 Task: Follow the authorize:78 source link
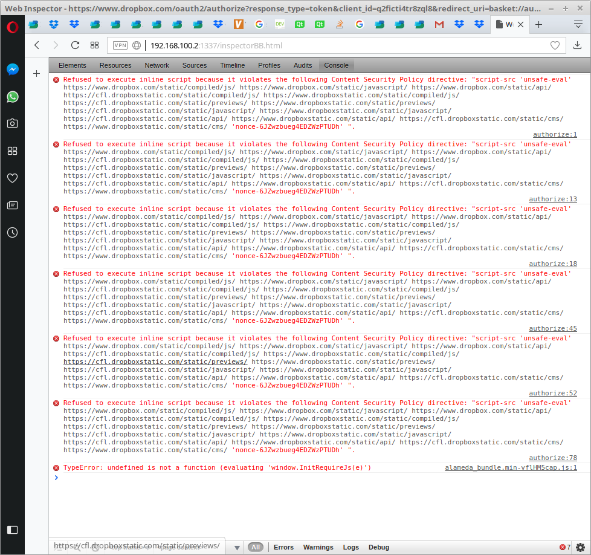coord(553,458)
